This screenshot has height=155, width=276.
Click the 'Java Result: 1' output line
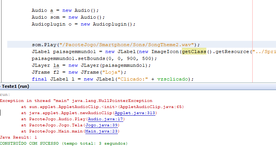click(x=18, y=137)
